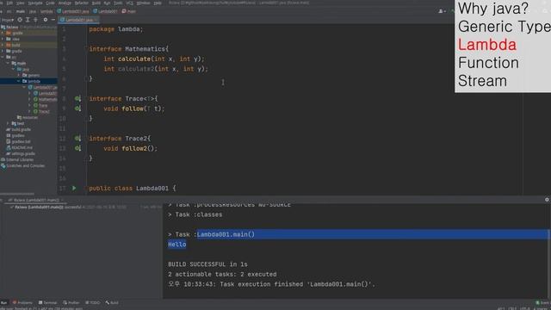Screen dimensions: 551x310
Task: Open gradlew.bat file
Action: coord(19,141)
